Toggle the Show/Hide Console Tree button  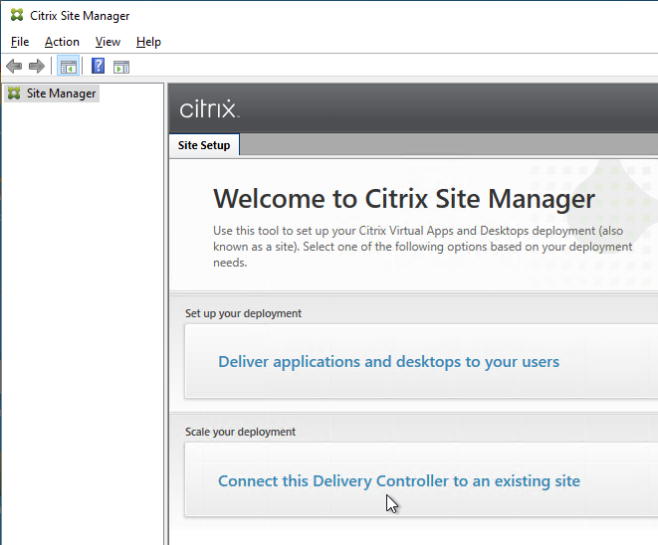[x=68, y=67]
